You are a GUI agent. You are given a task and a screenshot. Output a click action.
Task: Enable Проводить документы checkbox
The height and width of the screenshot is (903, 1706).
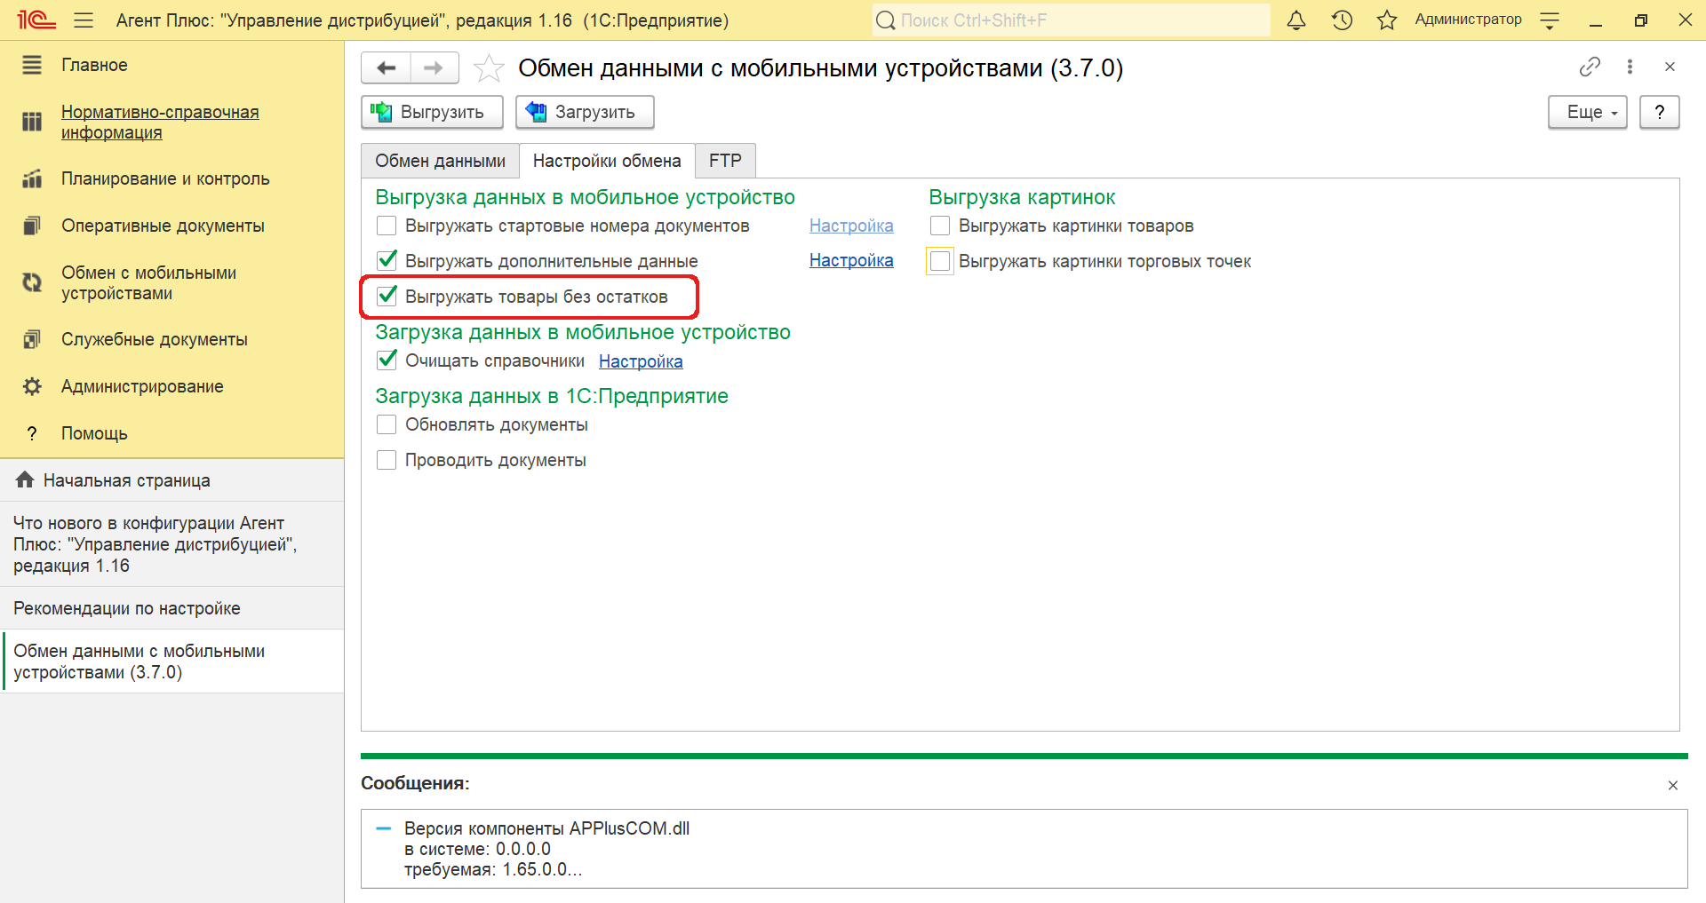[387, 460]
